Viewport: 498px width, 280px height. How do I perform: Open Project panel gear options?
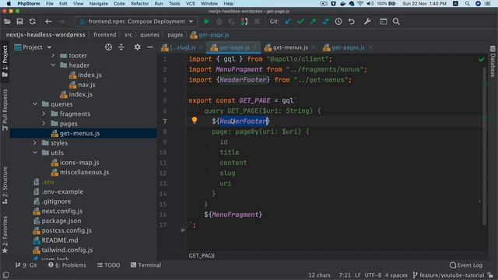[x=137, y=47]
